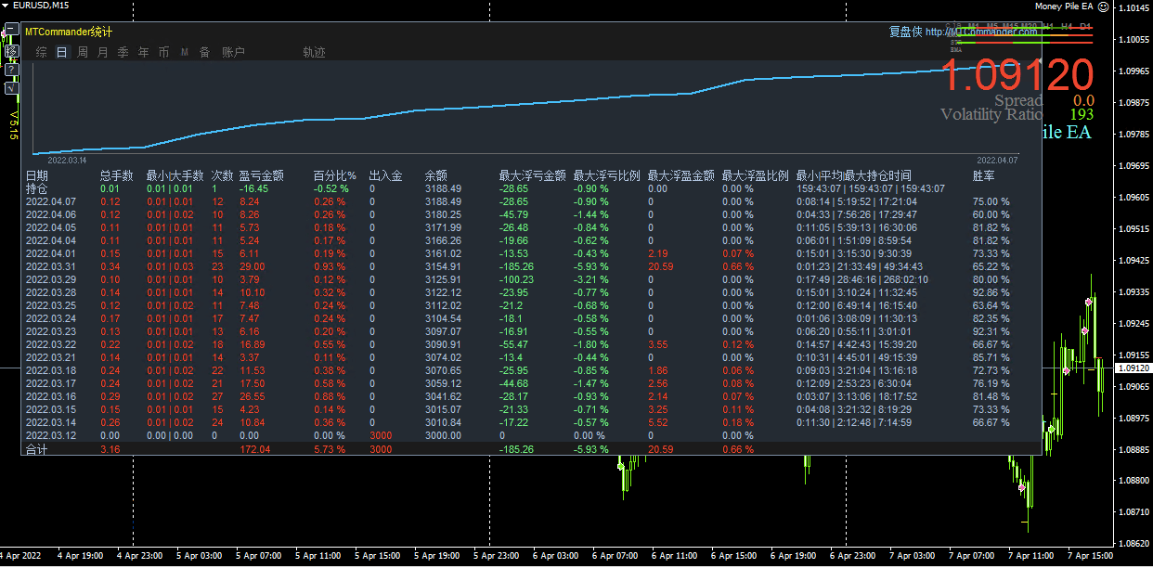This screenshot has height=568, width=1153.
Task: Click the 最大浮盈金额 column header
Action: tap(681, 175)
